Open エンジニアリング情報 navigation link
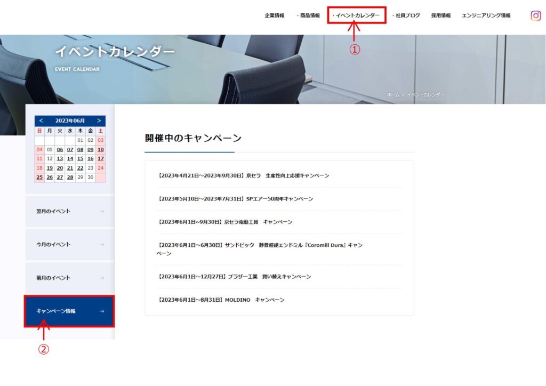 pyautogui.click(x=486, y=15)
